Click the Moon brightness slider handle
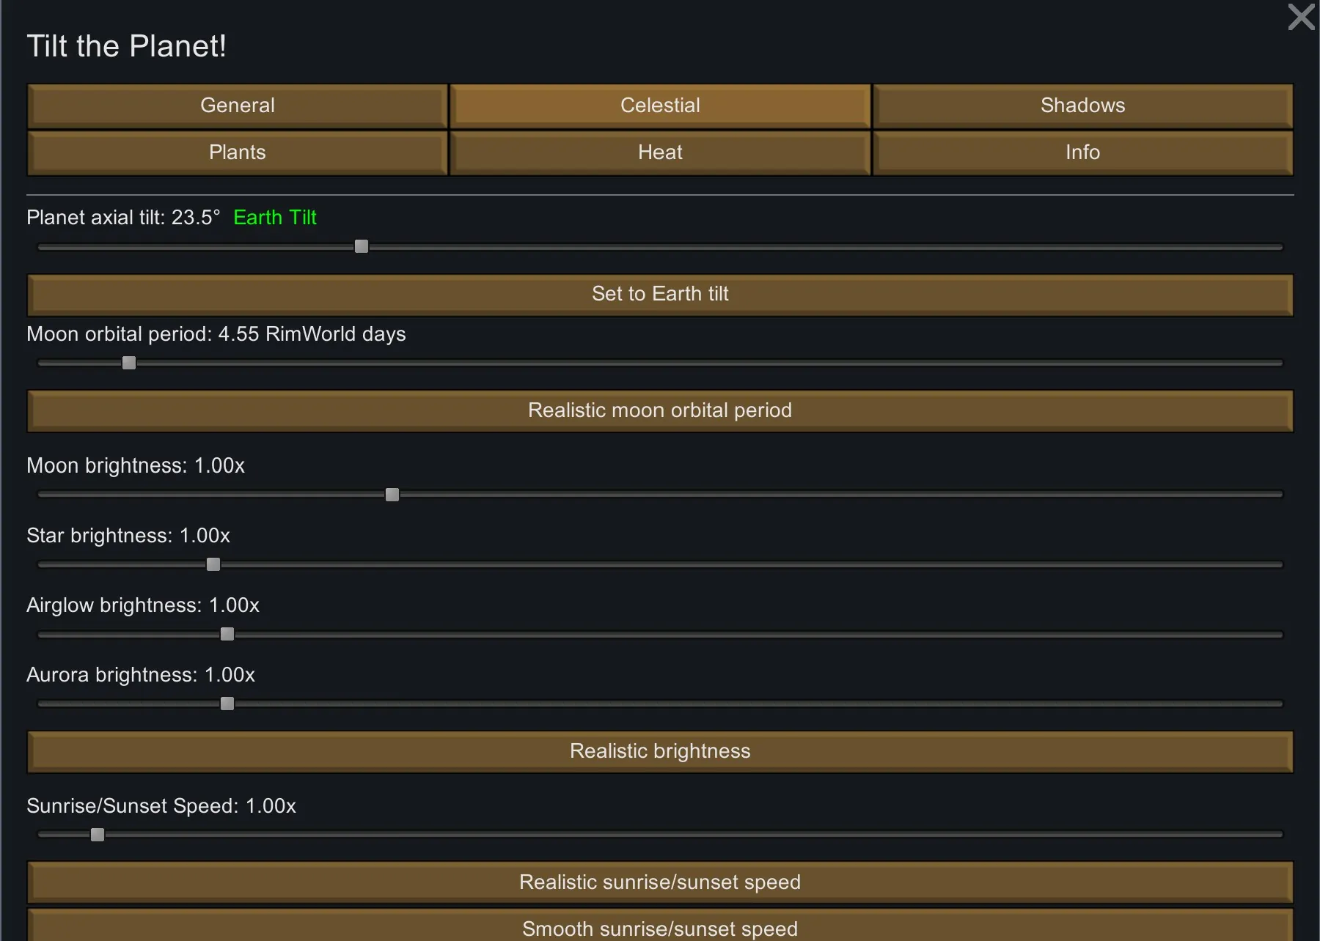Screen dimensions: 1320x941 click(392, 495)
